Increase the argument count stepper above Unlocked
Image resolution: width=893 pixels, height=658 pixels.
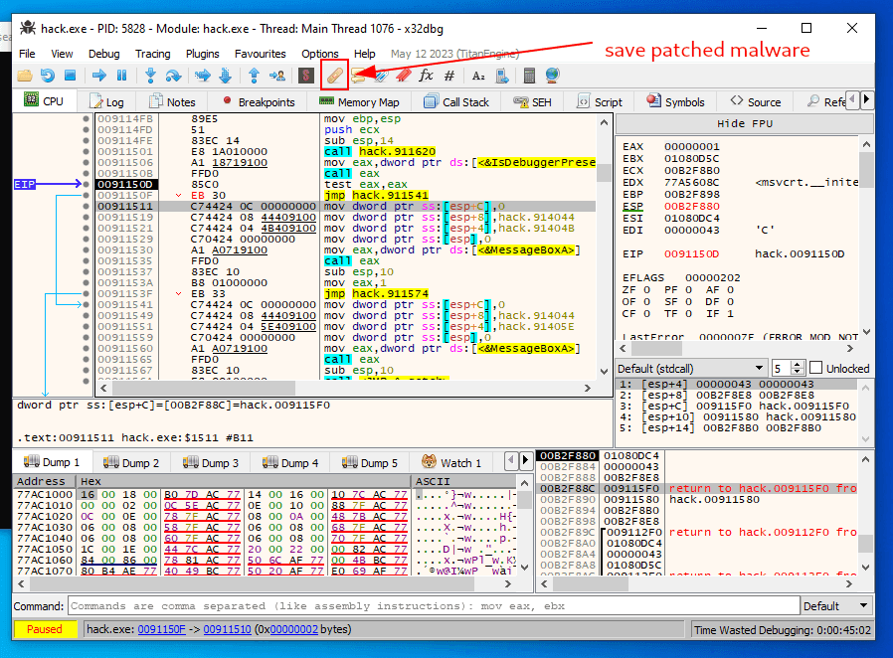coord(797,363)
